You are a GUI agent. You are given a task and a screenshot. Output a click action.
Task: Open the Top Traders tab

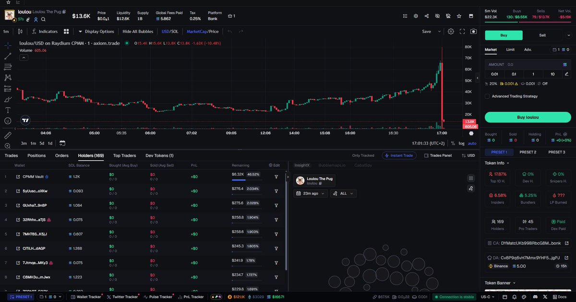(124, 156)
